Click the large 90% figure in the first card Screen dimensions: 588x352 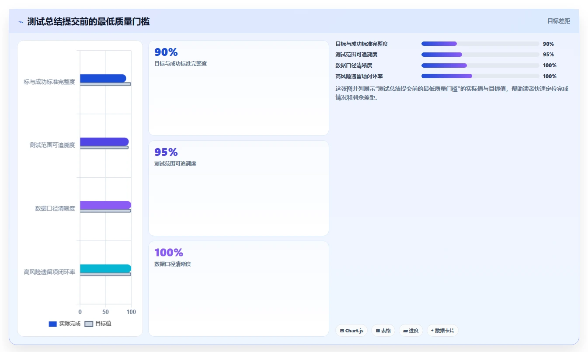[166, 52]
